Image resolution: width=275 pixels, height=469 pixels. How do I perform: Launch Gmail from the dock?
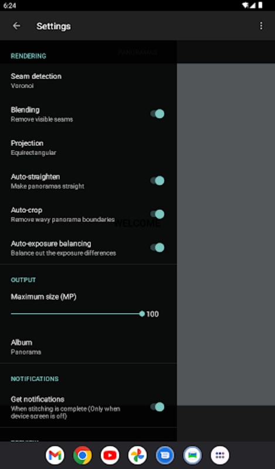pyautogui.click(x=55, y=456)
